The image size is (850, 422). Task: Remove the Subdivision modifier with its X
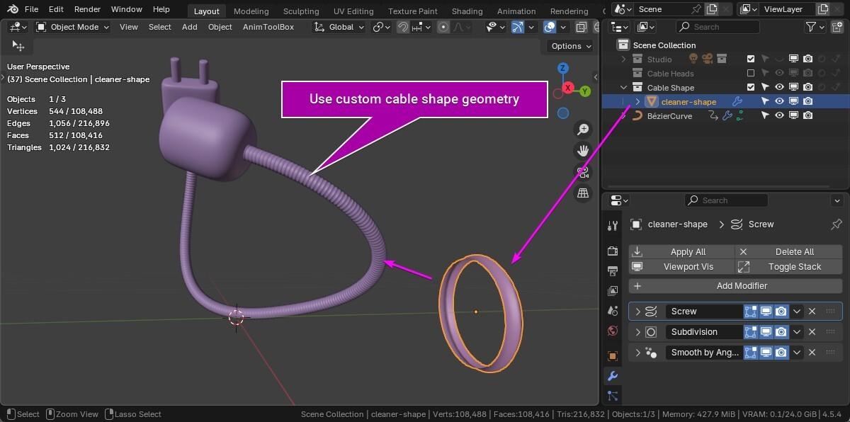pos(812,332)
